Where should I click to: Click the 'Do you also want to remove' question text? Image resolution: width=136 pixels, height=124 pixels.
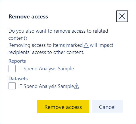click(58, 34)
